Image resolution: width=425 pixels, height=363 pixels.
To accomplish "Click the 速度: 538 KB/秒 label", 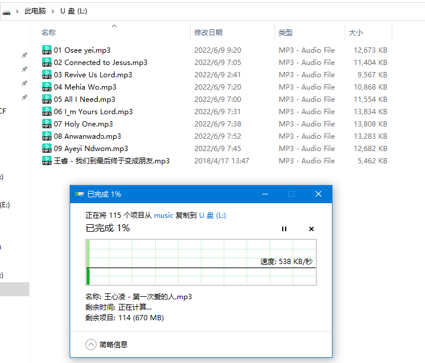I will click(286, 262).
